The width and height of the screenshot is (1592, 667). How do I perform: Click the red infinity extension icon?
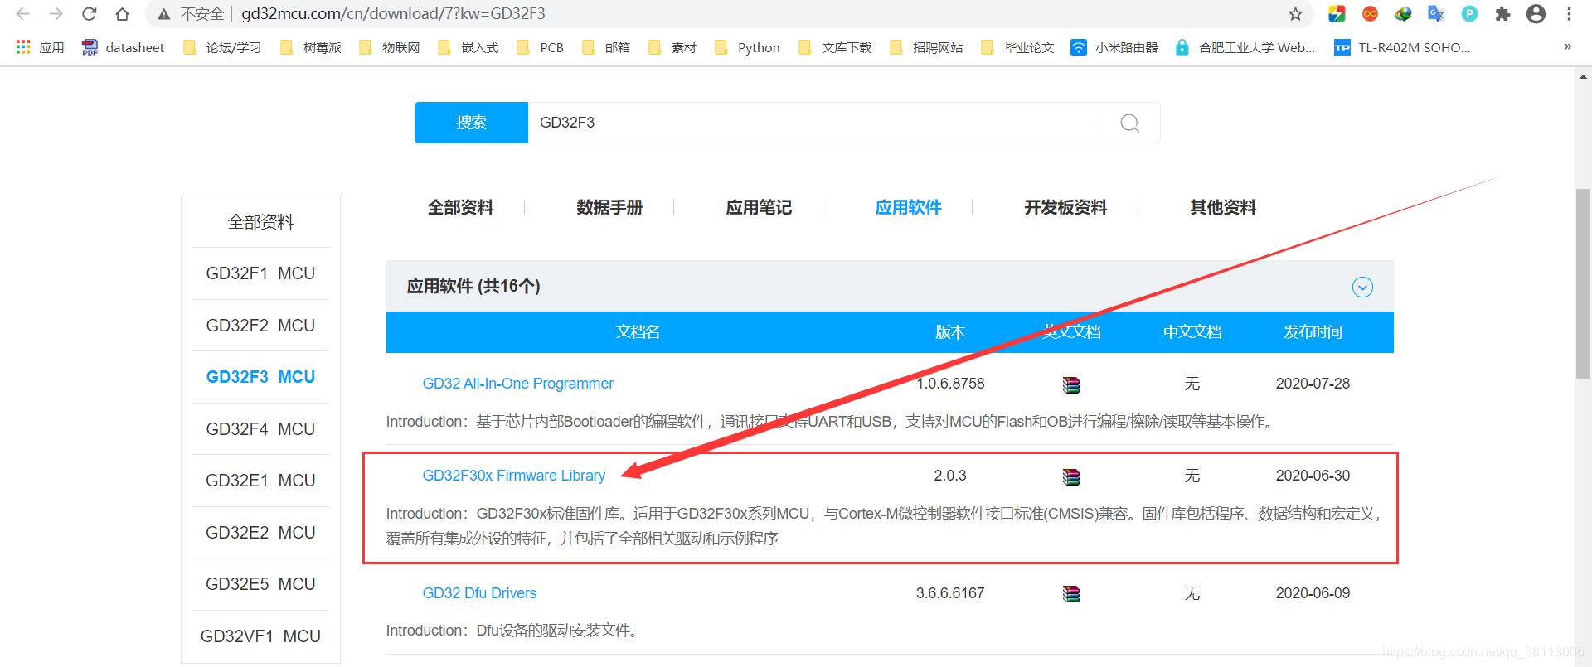tap(1370, 14)
